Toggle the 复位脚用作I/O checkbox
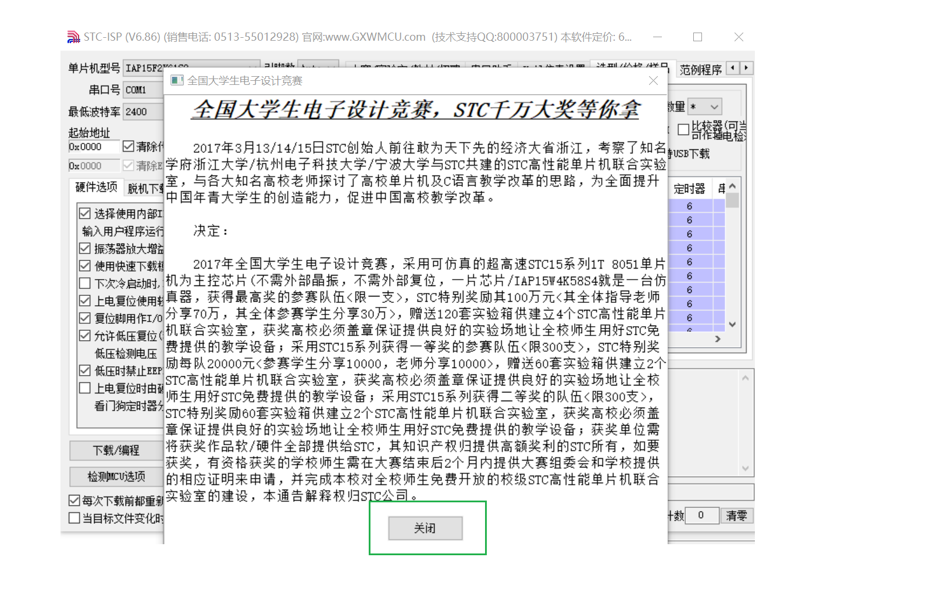948x593 pixels. tap(85, 318)
